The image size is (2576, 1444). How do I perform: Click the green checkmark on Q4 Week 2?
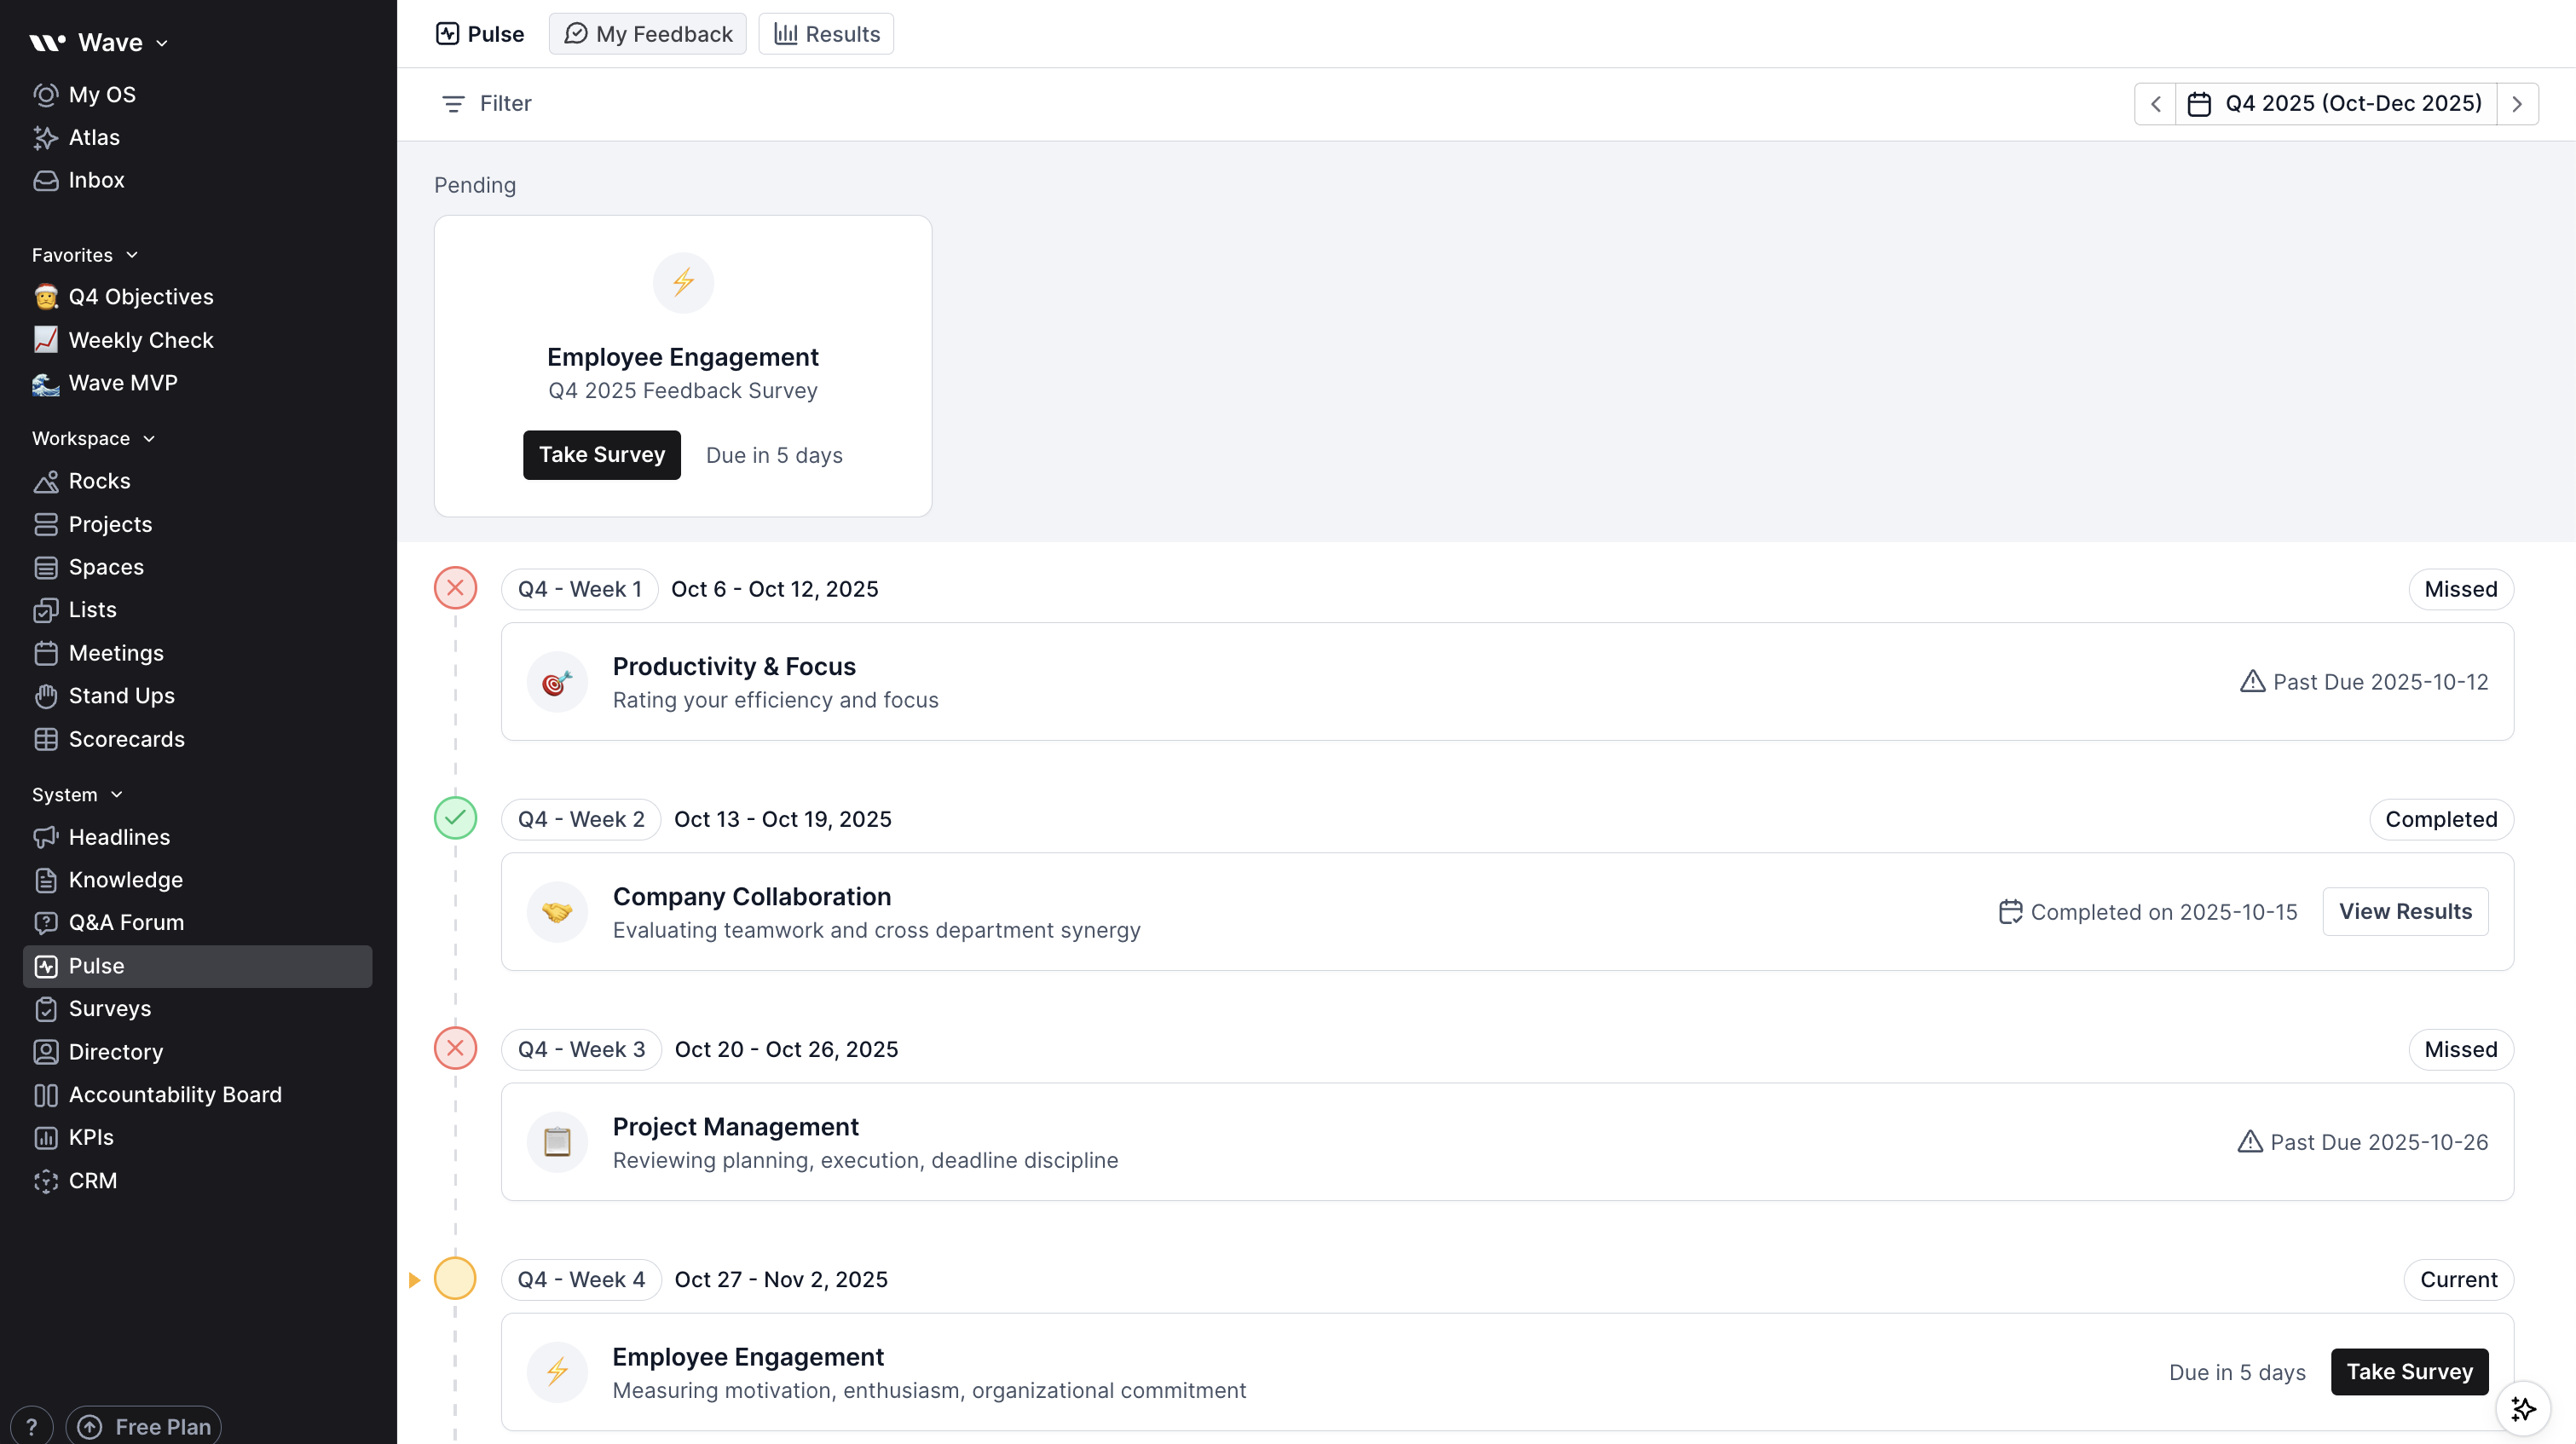(x=456, y=818)
